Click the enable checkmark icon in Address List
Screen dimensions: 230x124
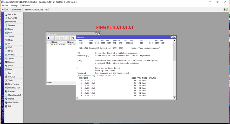pyautogui.click(x=58, y=38)
